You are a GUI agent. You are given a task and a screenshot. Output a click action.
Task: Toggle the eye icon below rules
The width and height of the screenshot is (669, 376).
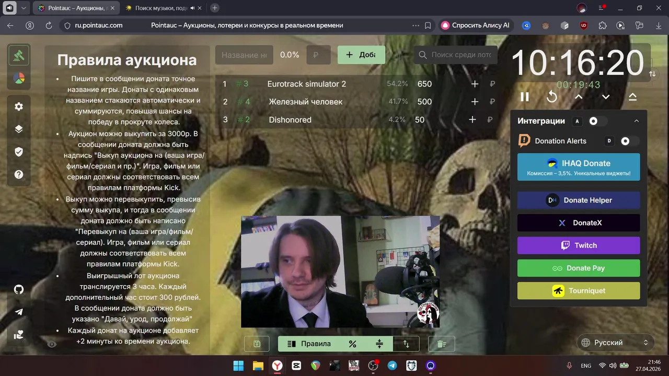pos(52,344)
